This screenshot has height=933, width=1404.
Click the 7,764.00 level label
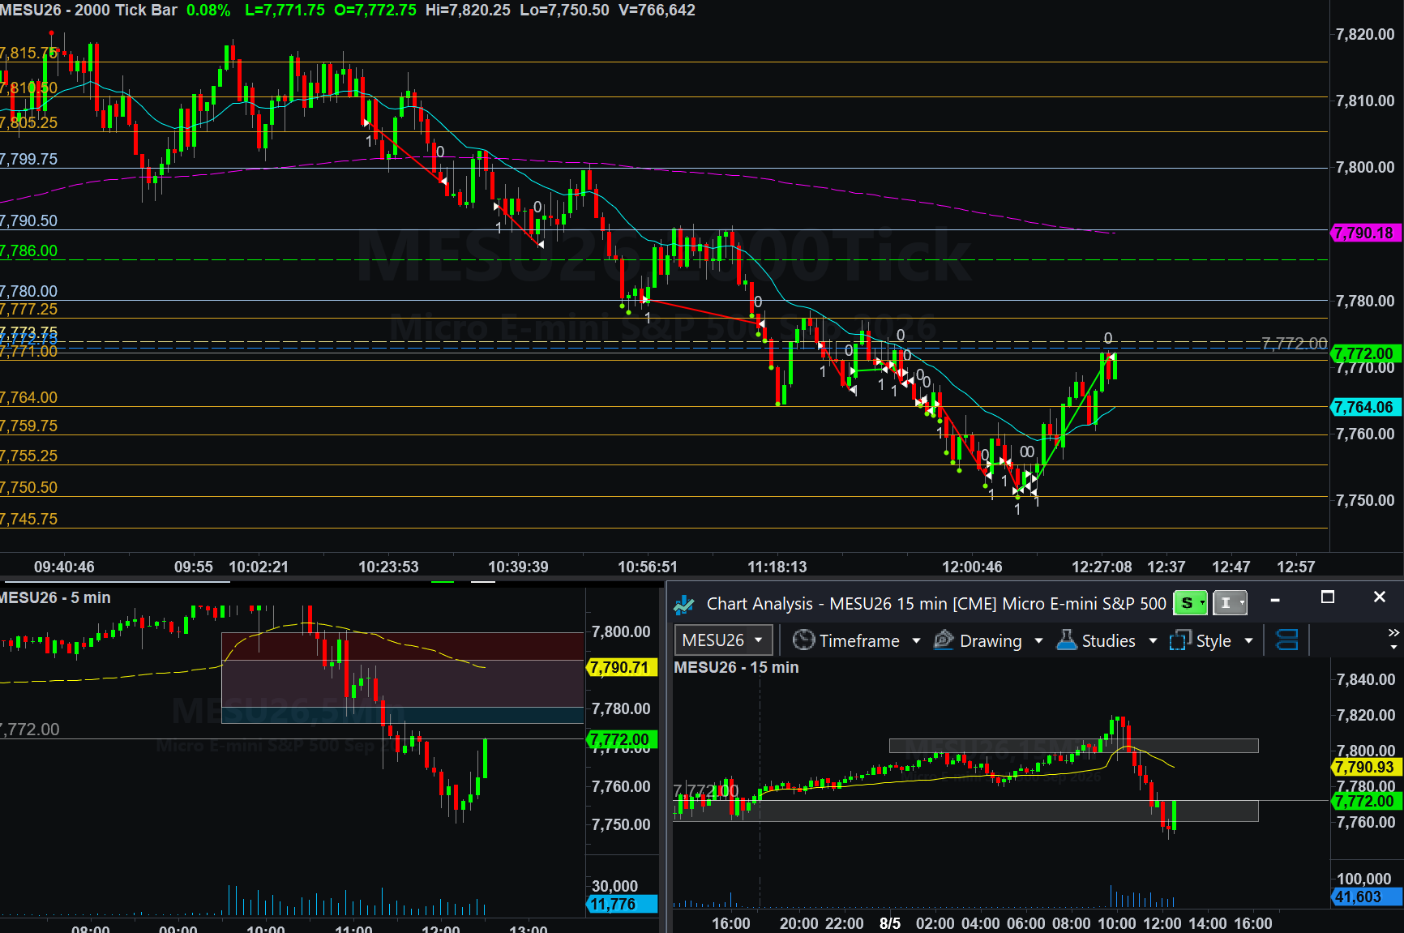pos(29,397)
